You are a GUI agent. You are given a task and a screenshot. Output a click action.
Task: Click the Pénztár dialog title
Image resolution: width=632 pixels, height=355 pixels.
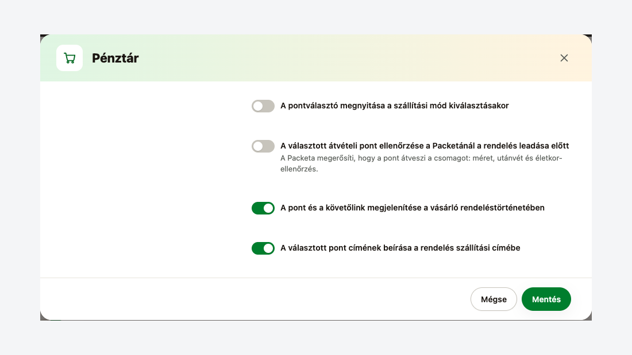115,58
